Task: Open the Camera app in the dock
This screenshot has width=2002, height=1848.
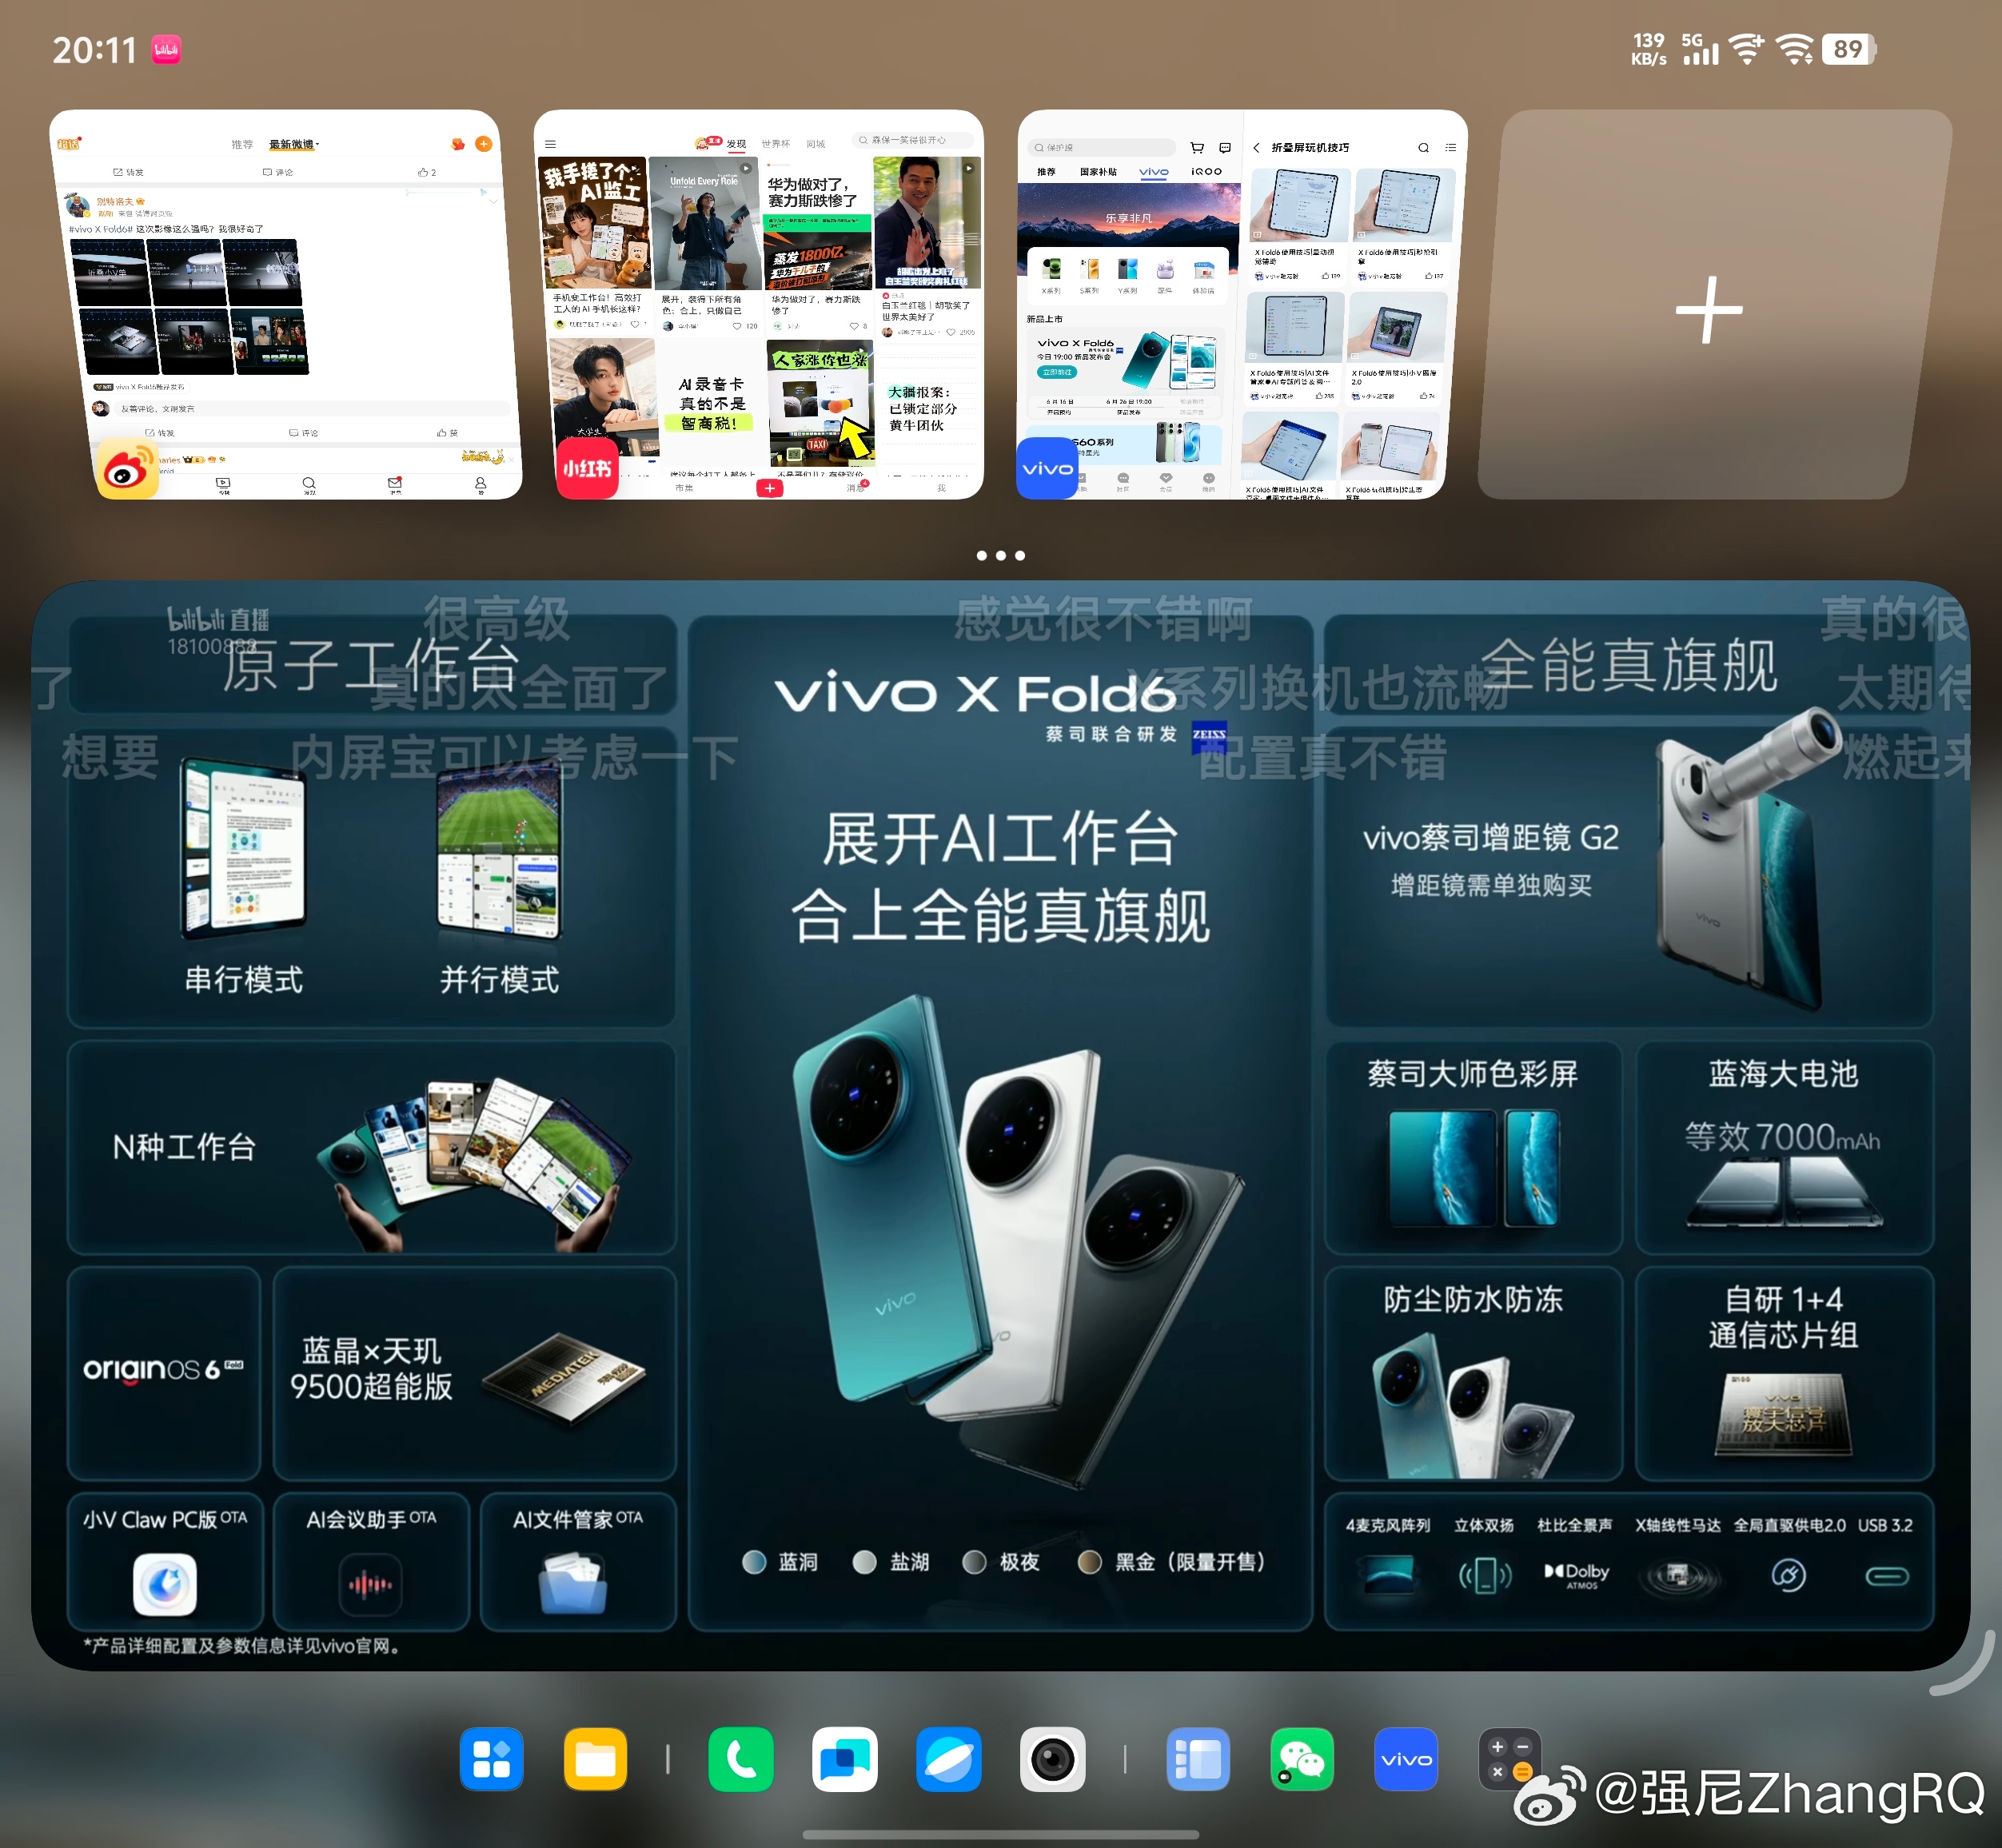Action: point(1052,1759)
